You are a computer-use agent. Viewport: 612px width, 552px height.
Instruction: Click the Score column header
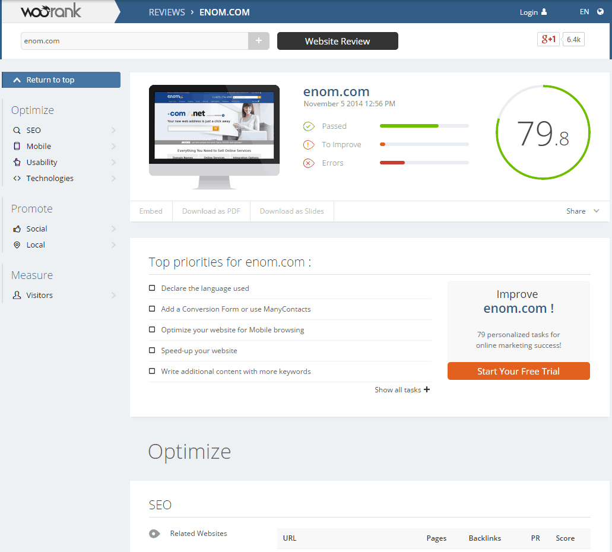tap(565, 538)
